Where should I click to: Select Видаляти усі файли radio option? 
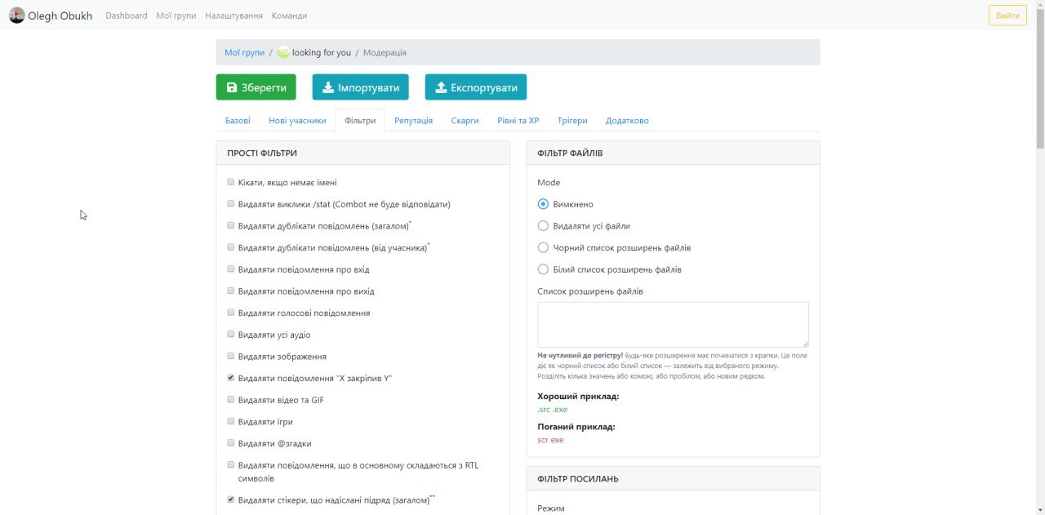coord(543,226)
